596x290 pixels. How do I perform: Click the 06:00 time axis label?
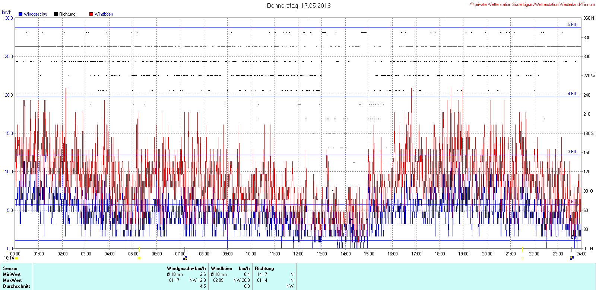(x=157, y=254)
